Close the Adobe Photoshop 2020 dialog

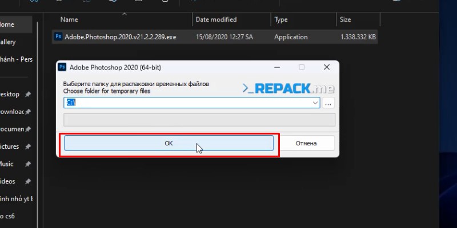click(326, 67)
